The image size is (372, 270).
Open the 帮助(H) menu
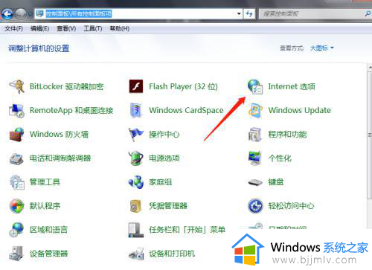point(120,29)
